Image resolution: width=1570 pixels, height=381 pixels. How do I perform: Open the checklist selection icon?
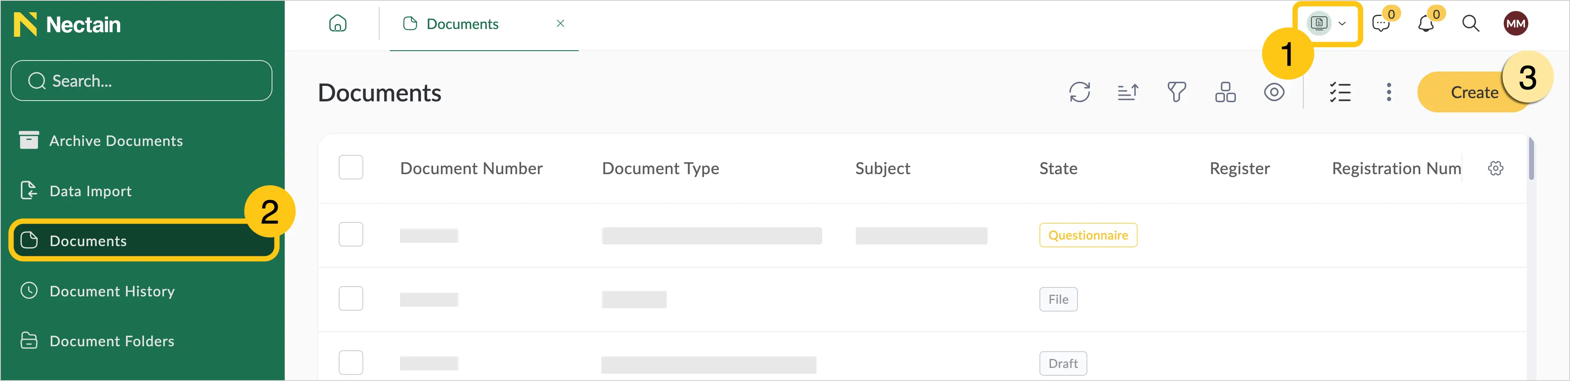(1340, 92)
